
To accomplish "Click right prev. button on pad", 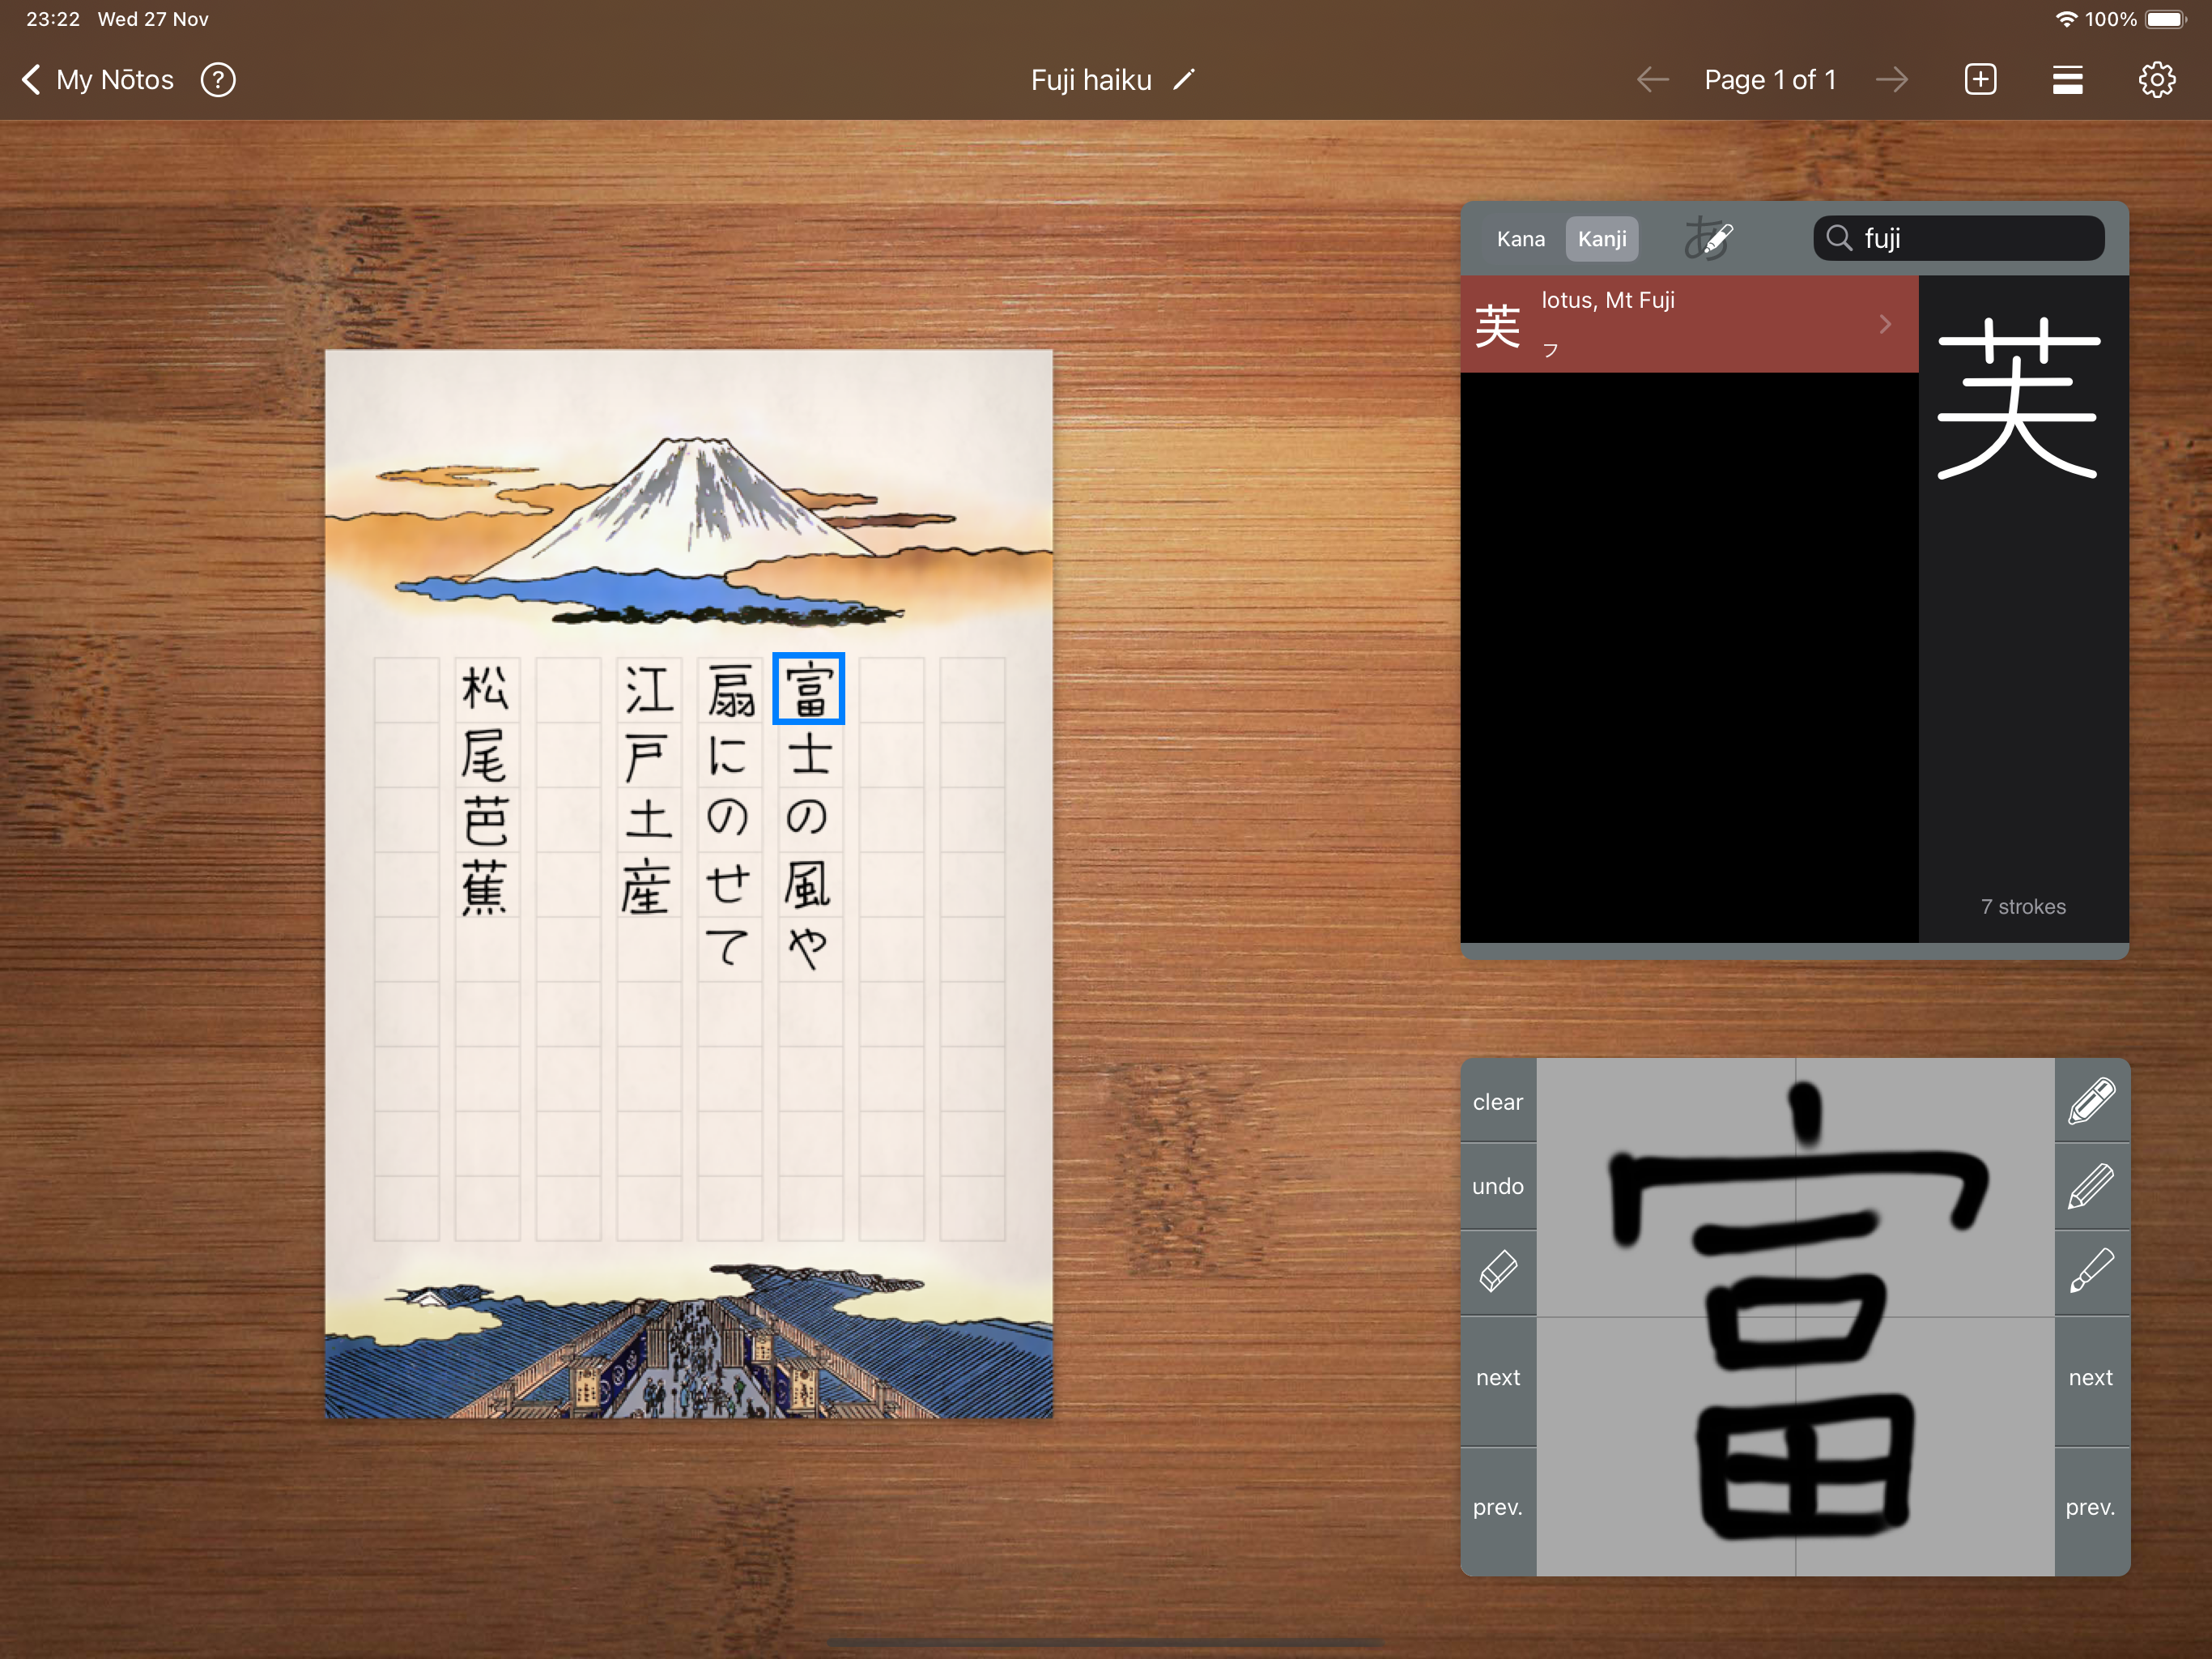I will pyautogui.click(x=2092, y=1508).
